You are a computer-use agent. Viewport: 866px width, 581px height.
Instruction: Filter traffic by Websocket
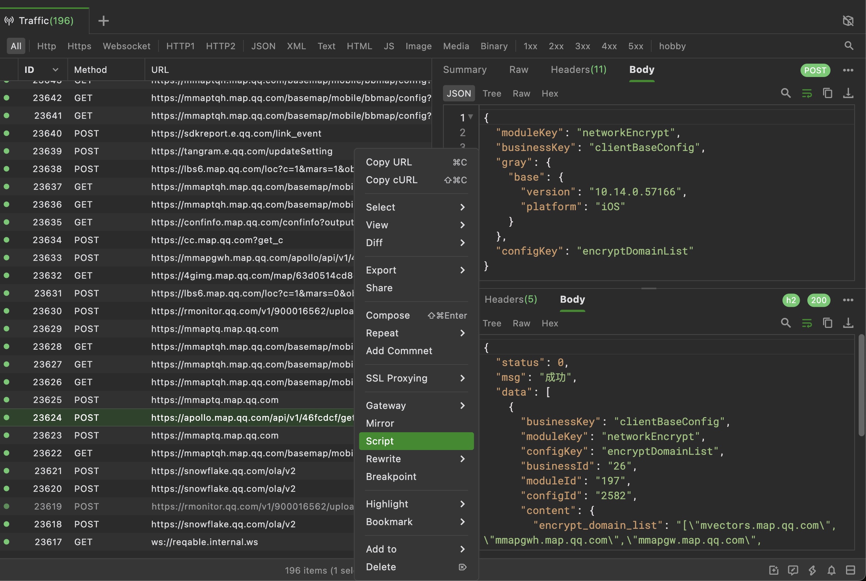pos(126,46)
